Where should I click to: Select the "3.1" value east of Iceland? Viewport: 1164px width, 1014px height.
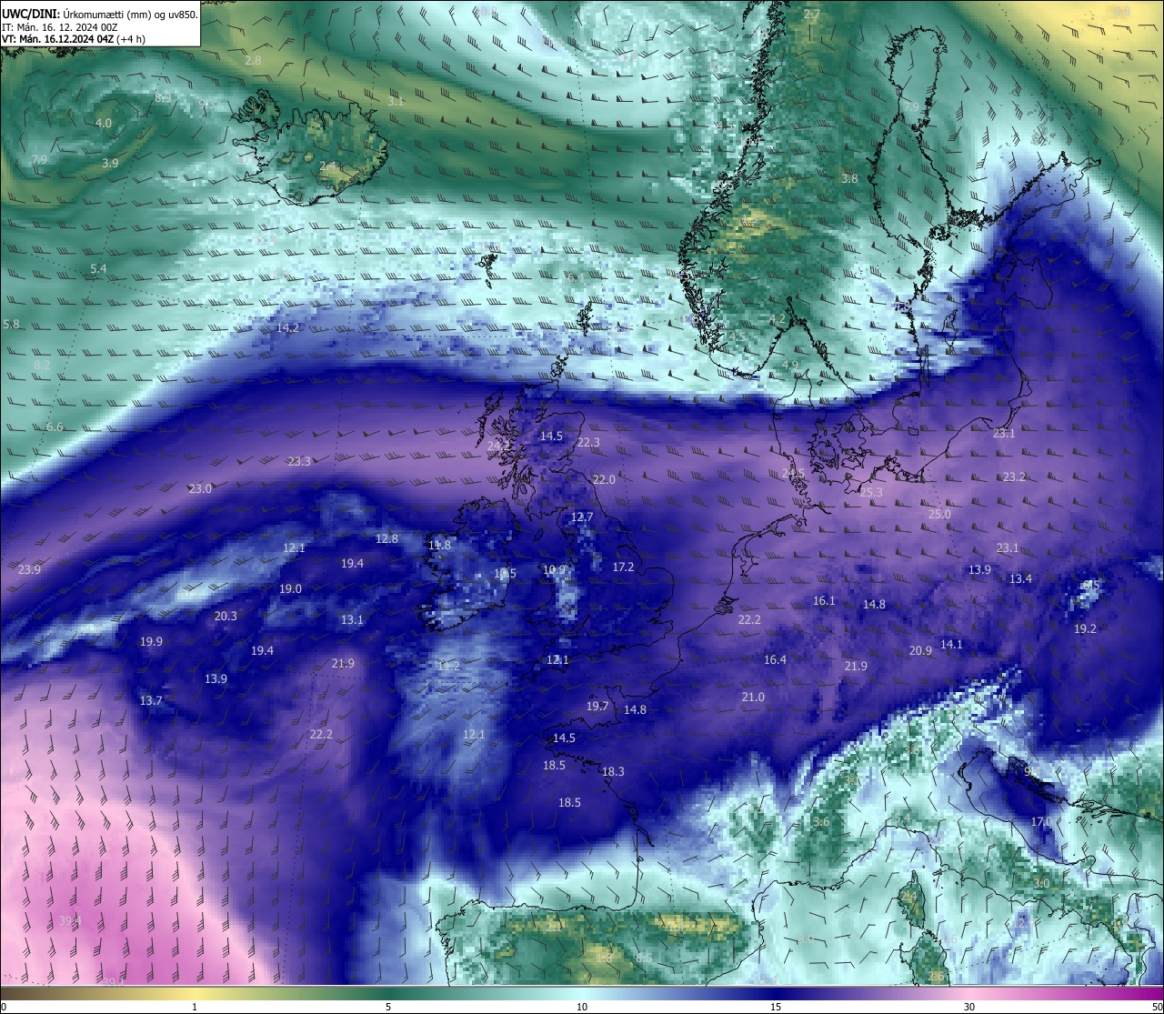pyautogui.click(x=396, y=101)
